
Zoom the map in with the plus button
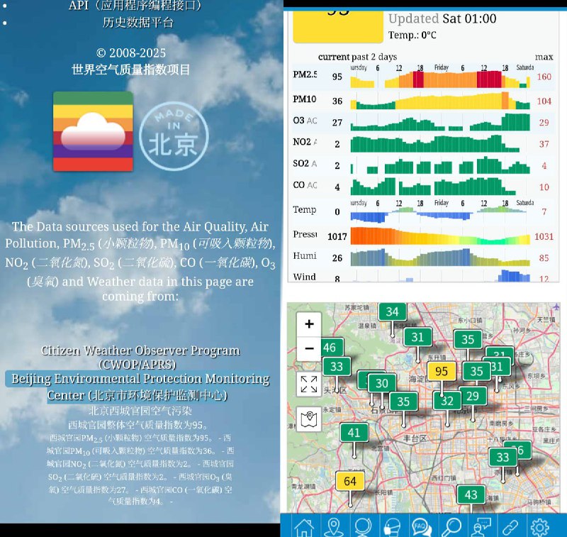click(x=309, y=323)
